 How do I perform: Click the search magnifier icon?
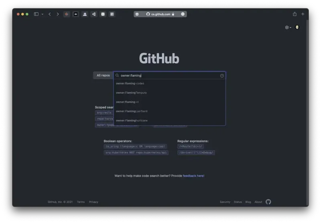tap(117, 75)
